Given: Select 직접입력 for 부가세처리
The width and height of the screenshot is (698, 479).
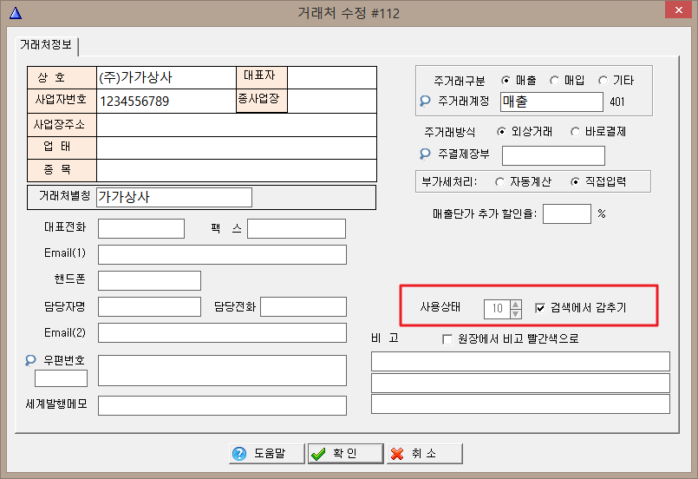Looking at the screenshot, I should tap(575, 182).
